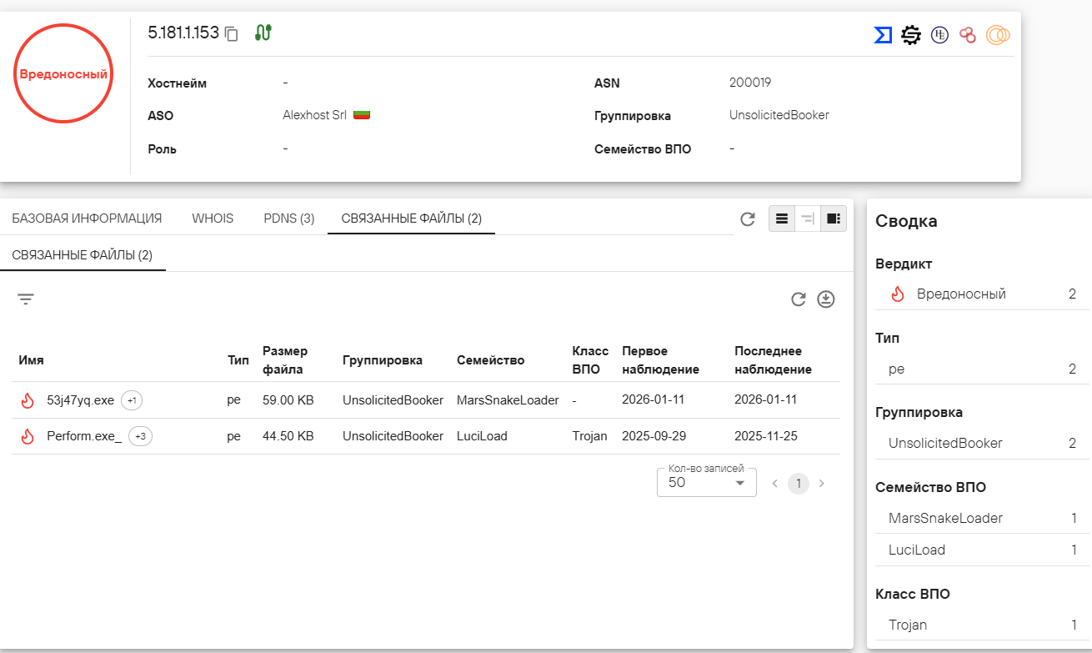1092x653 pixels.
Task: Expand +1 extra names for 53j47yq.exe
Action: pyautogui.click(x=132, y=400)
